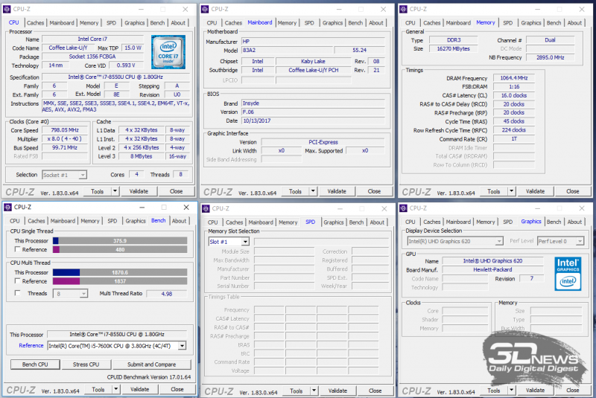Click the Bench CPU button
This screenshot has height=398, width=596.
point(35,365)
